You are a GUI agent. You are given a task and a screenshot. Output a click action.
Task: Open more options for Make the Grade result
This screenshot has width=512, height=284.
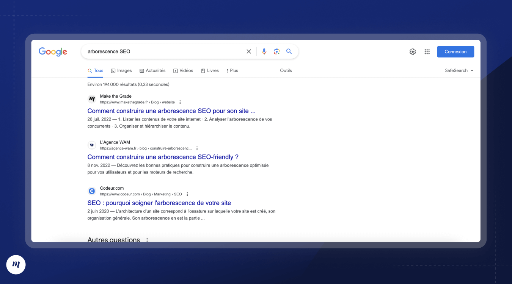tap(180, 102)
